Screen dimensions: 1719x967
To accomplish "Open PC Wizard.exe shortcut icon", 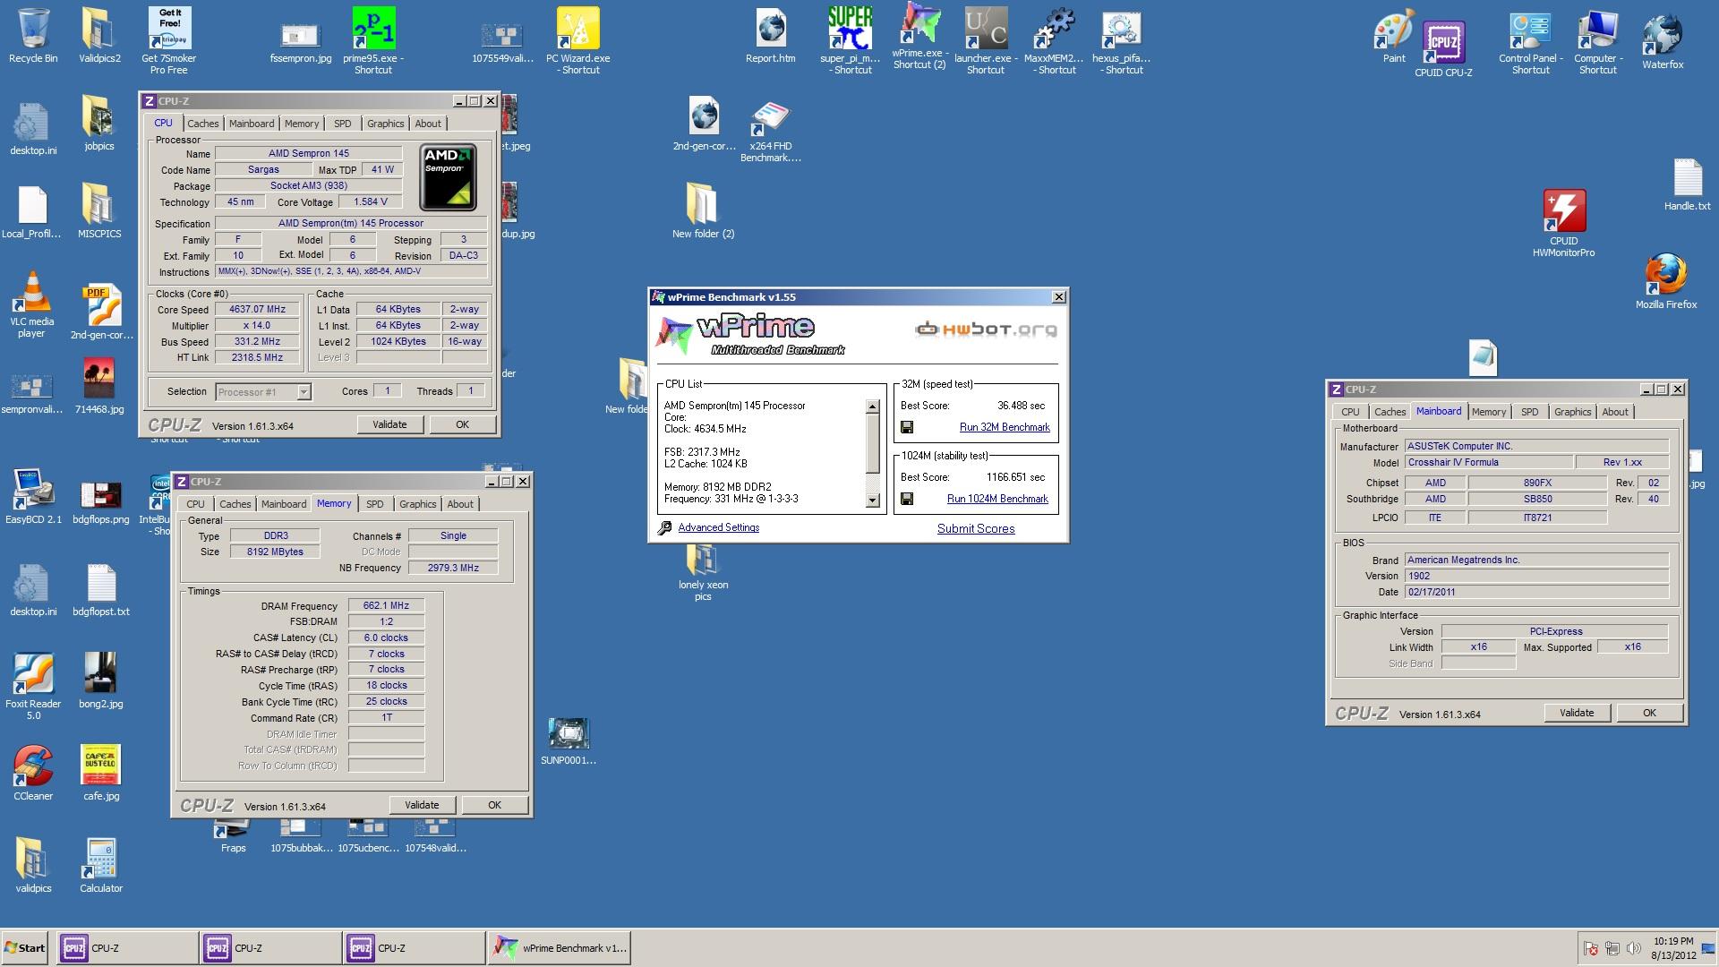I will (578, 39).
